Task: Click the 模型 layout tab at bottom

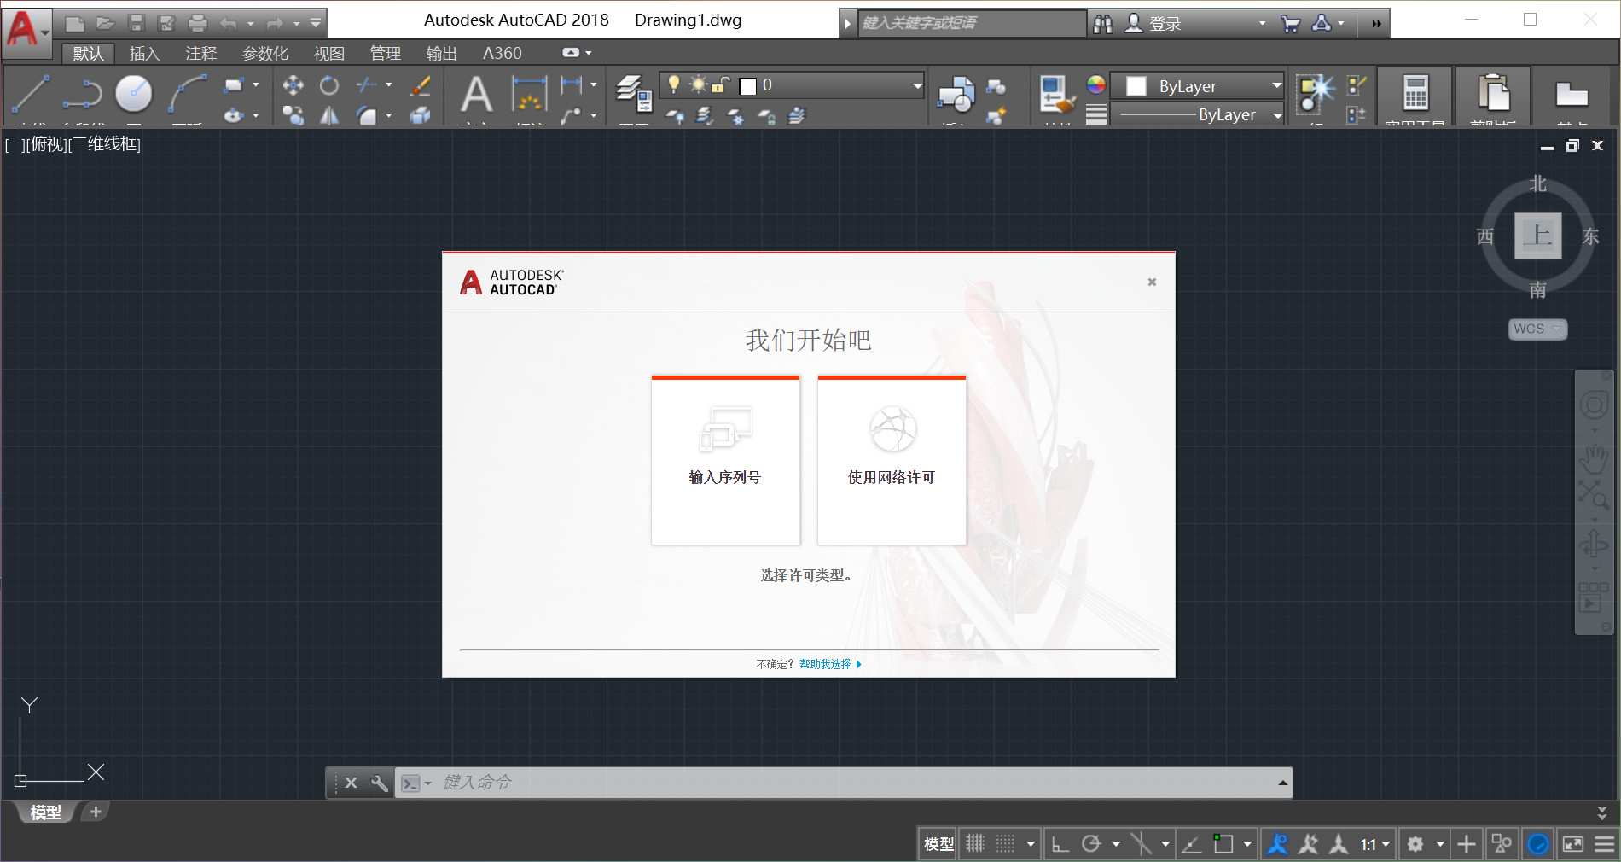Action: pyautogui.click(x=46, y=812)
